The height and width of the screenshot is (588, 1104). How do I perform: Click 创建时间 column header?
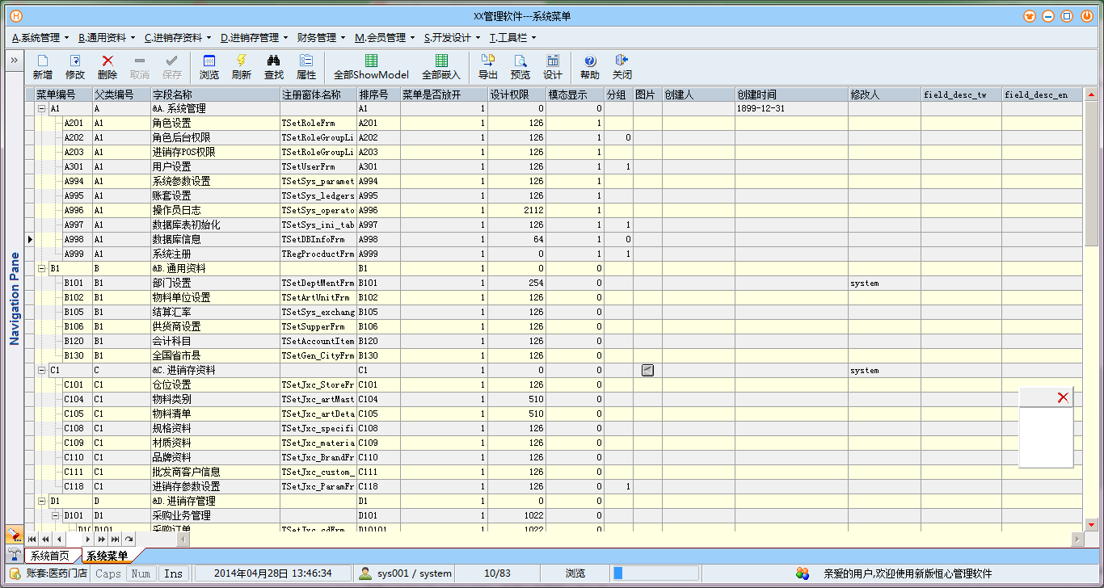point(790,94)
